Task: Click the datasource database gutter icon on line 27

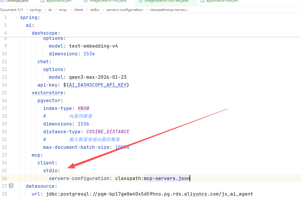Action: pyautogui.click(x=11, y=186)
